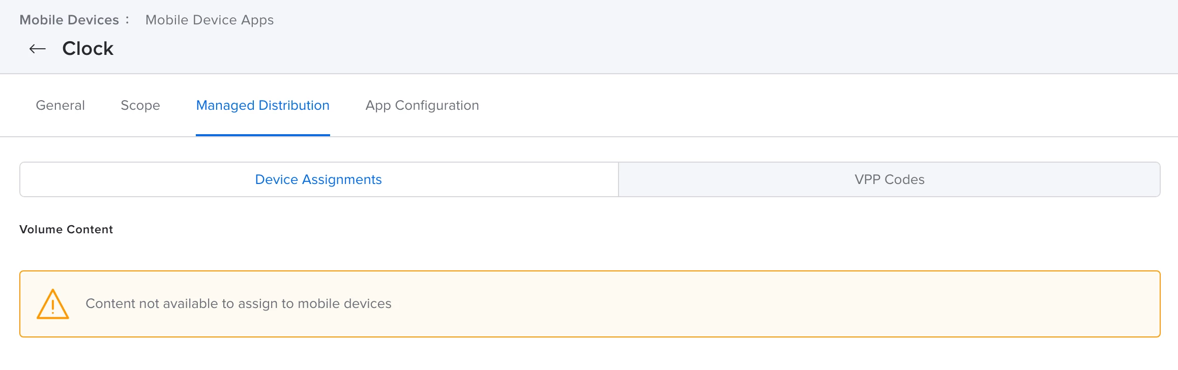
Task: Open the Mobile Devices breadcrumb
Action: (x=69, y=20)
